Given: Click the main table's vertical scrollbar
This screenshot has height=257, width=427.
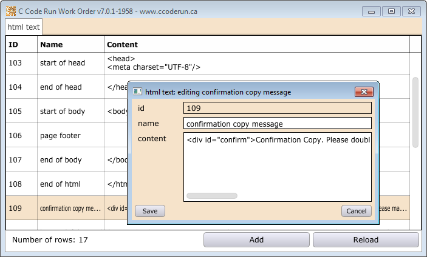Looking at the screenshot, I should 415,112.
